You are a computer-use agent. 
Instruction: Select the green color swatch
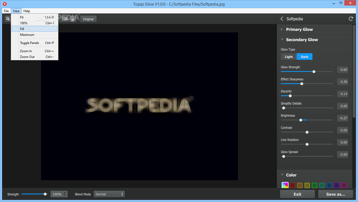point(314,185)
